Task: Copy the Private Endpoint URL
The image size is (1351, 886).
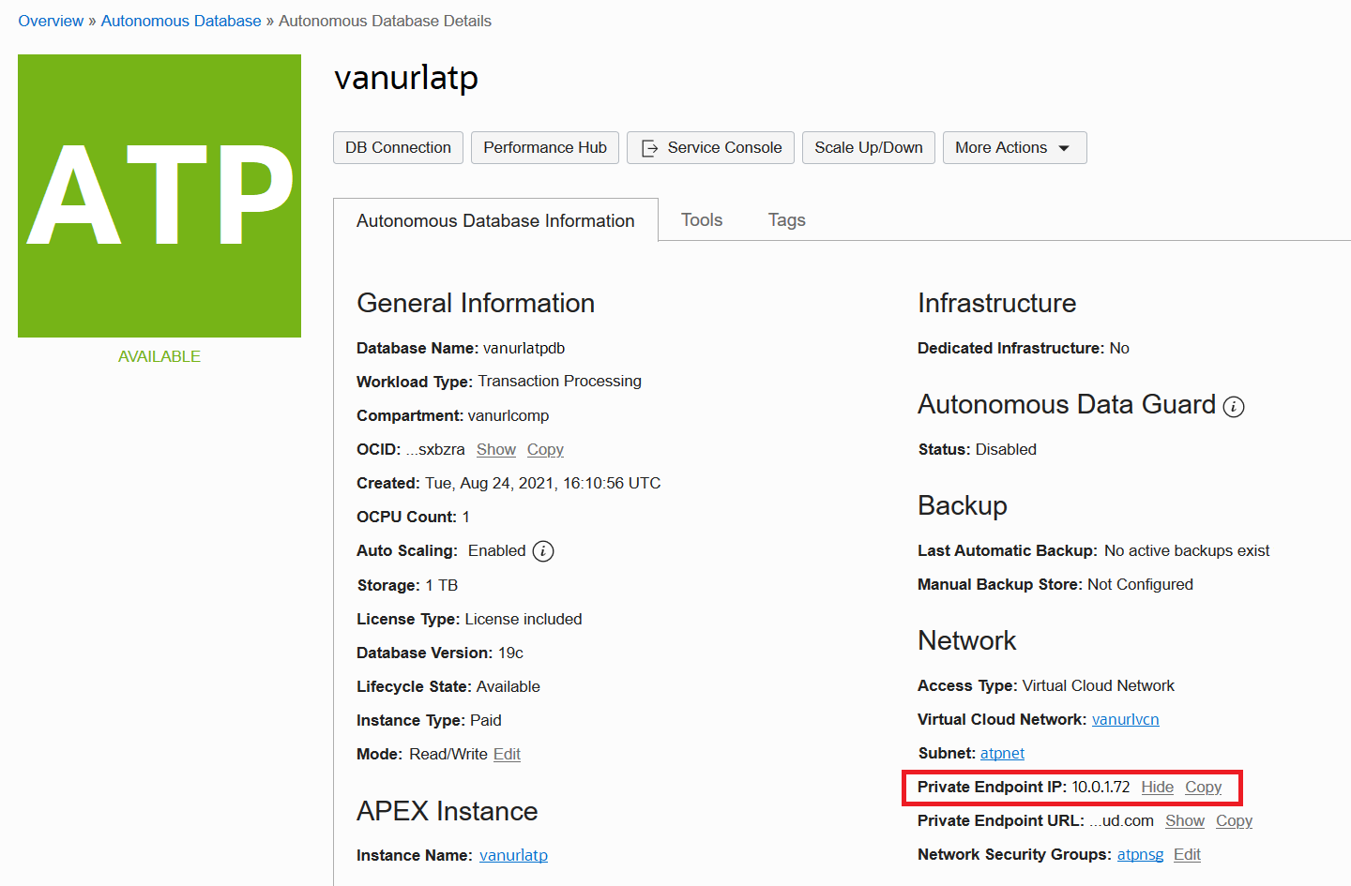Action: click(x=1234, y=820)
